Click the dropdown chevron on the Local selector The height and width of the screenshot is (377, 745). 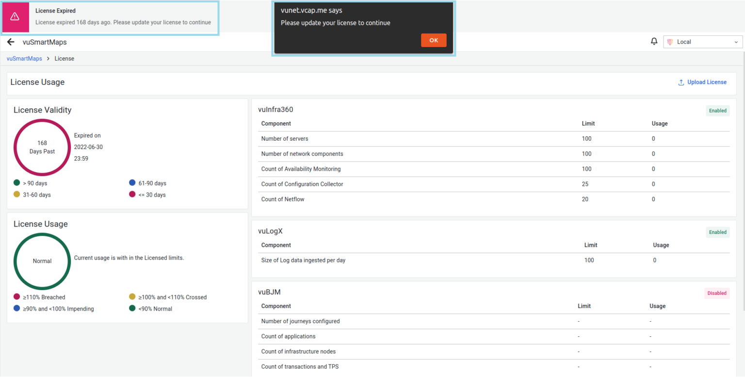coord(736,42)
